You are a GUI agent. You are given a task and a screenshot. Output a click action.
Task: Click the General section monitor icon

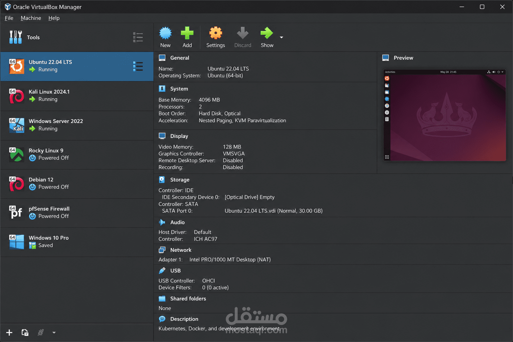point(162,58)
